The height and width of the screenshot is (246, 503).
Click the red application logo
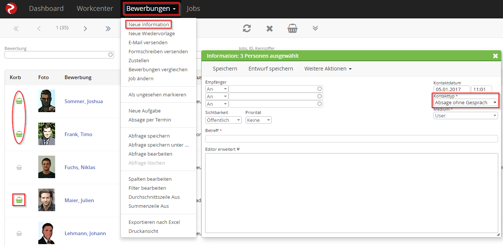coord(11,8)
